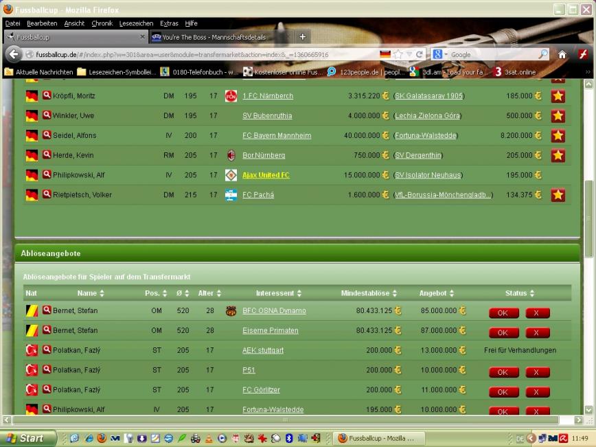
Task: Click magnifier icon next to Kröpfli, Moritz
Action: point(47,96)
